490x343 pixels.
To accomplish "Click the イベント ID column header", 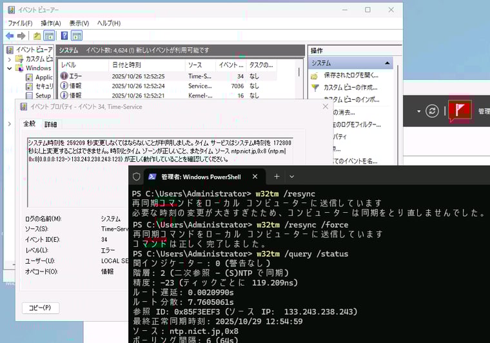I will [231, 65].
